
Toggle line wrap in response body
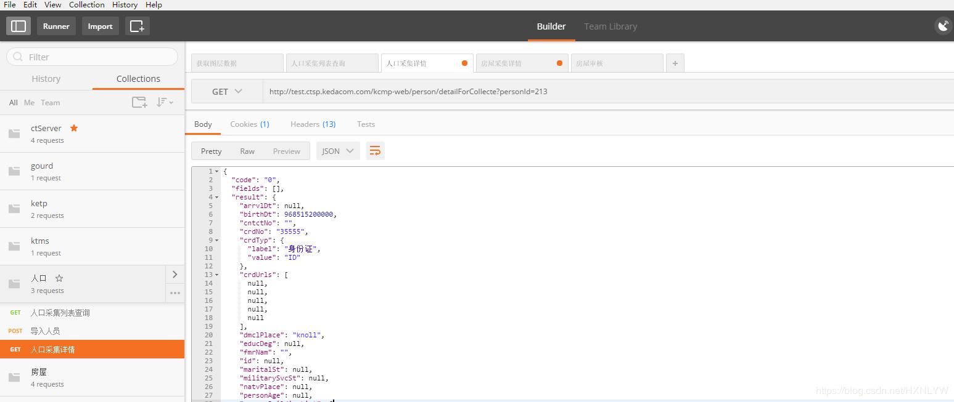point(375,151)
